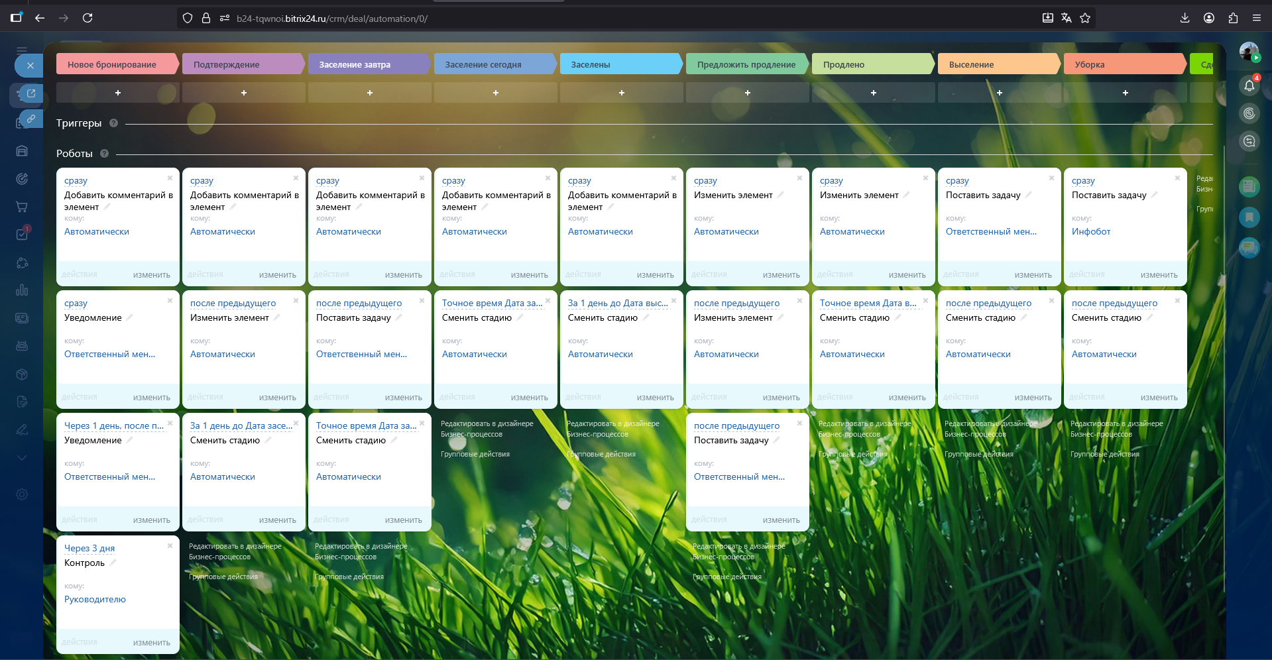The image size is (1272, 660).
Task: Show help for Роботы section
Action: coord(104,154)
